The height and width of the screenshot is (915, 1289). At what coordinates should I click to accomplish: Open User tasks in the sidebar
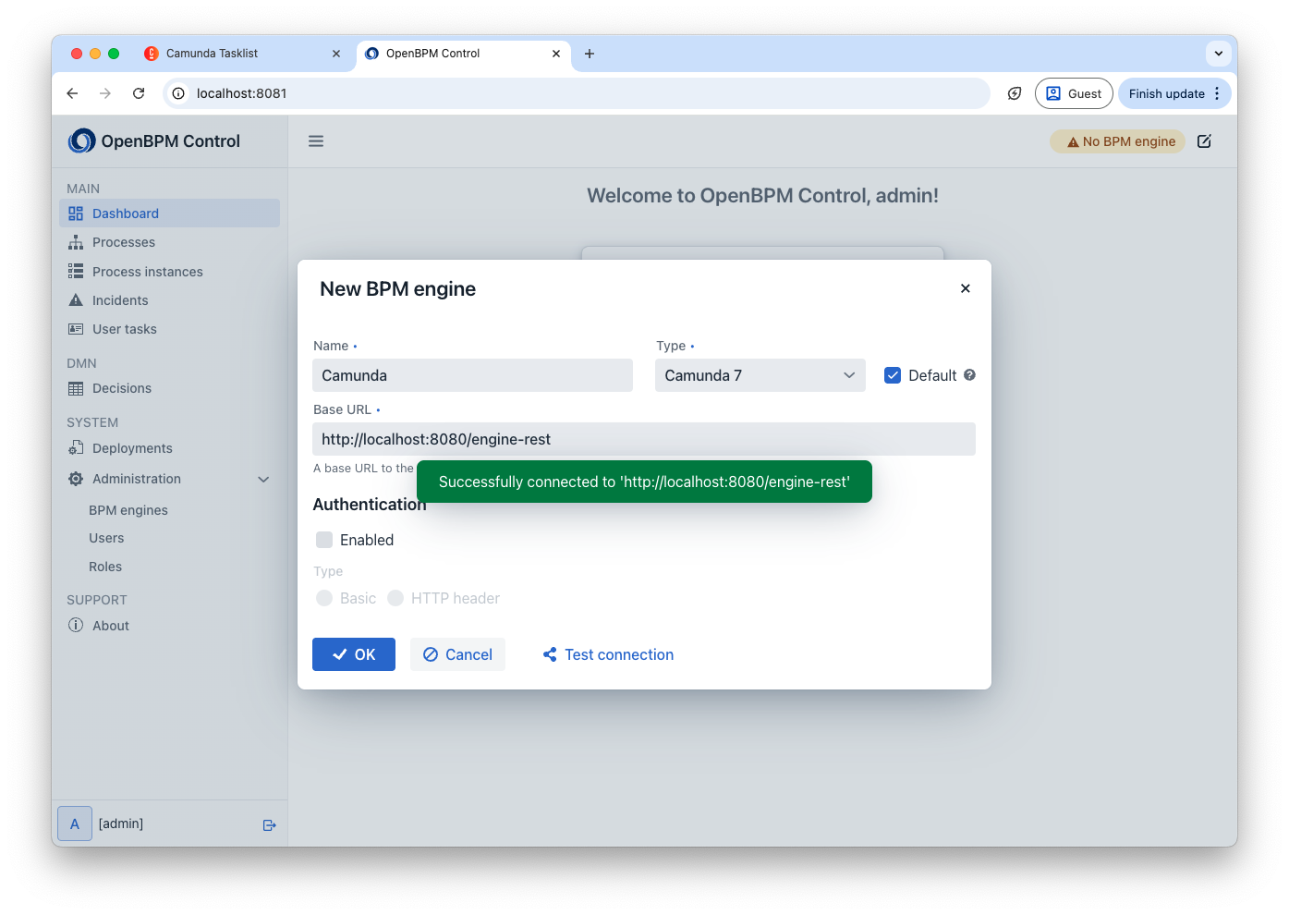(170, 329)
